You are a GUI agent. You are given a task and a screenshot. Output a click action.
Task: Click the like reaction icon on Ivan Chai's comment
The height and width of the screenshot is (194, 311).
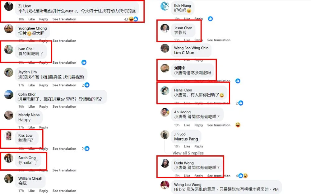[84, 62]
